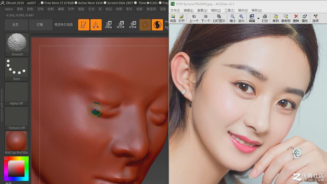Open the Alpha menu in ZBrush
This screenshot has height=184, width=327.
[x=9, y=9]
